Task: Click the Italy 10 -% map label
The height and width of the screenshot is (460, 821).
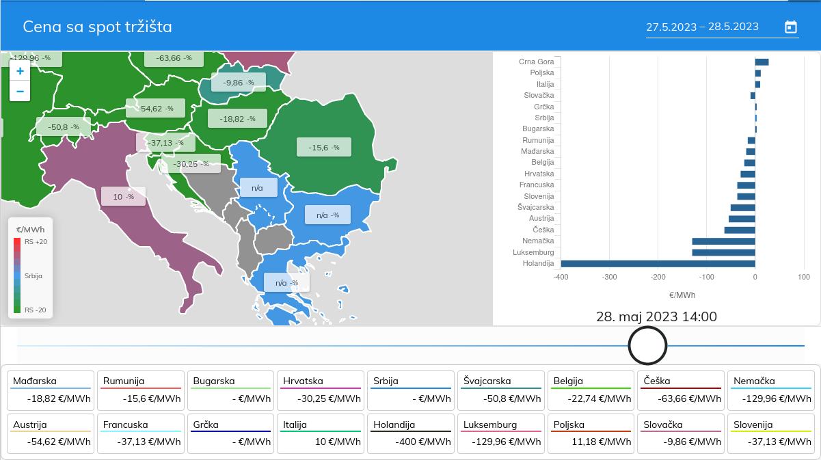Action: (x=124, y=197)
